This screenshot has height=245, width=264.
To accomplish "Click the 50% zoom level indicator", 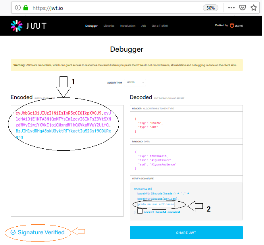I will pyautogui.click(x=210, y=8).
